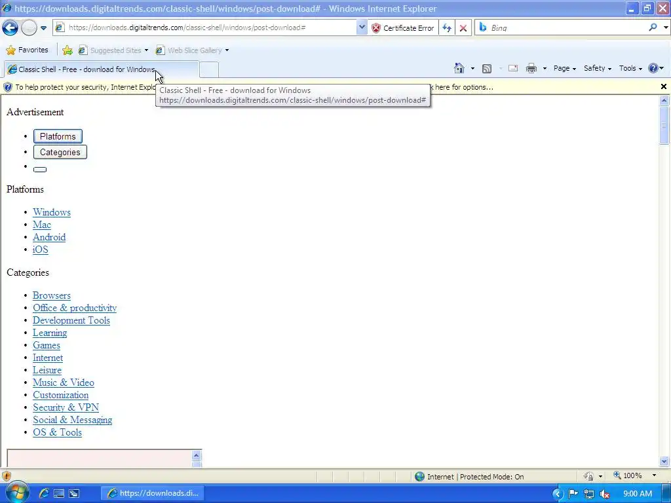This screenshot has width=671, height=503.
Task: Click the embedded text box scroll-up arrow
Action: (x=197, y=455)
